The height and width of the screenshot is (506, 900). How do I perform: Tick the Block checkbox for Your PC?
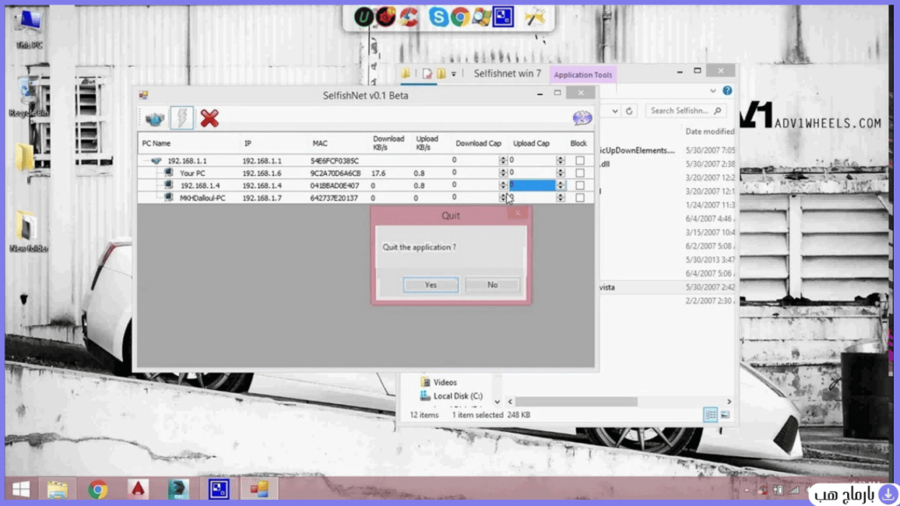coord(580,173)
